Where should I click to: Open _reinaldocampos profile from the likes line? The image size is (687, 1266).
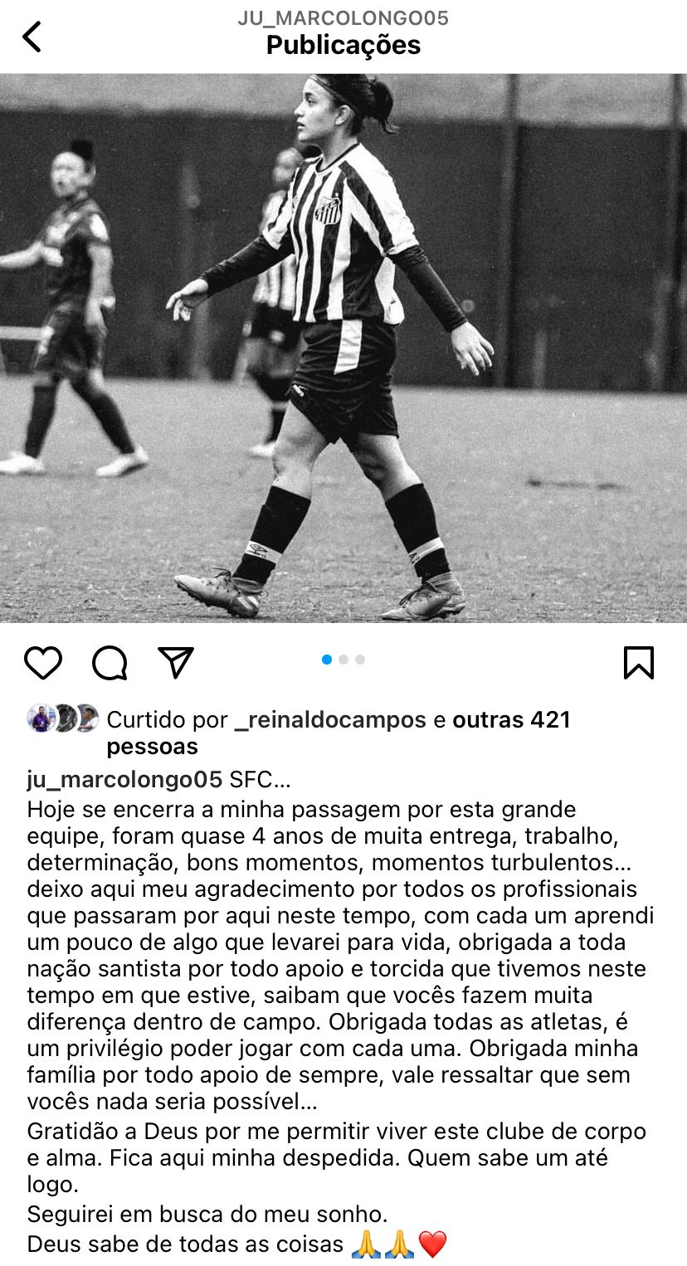point(330,720)
